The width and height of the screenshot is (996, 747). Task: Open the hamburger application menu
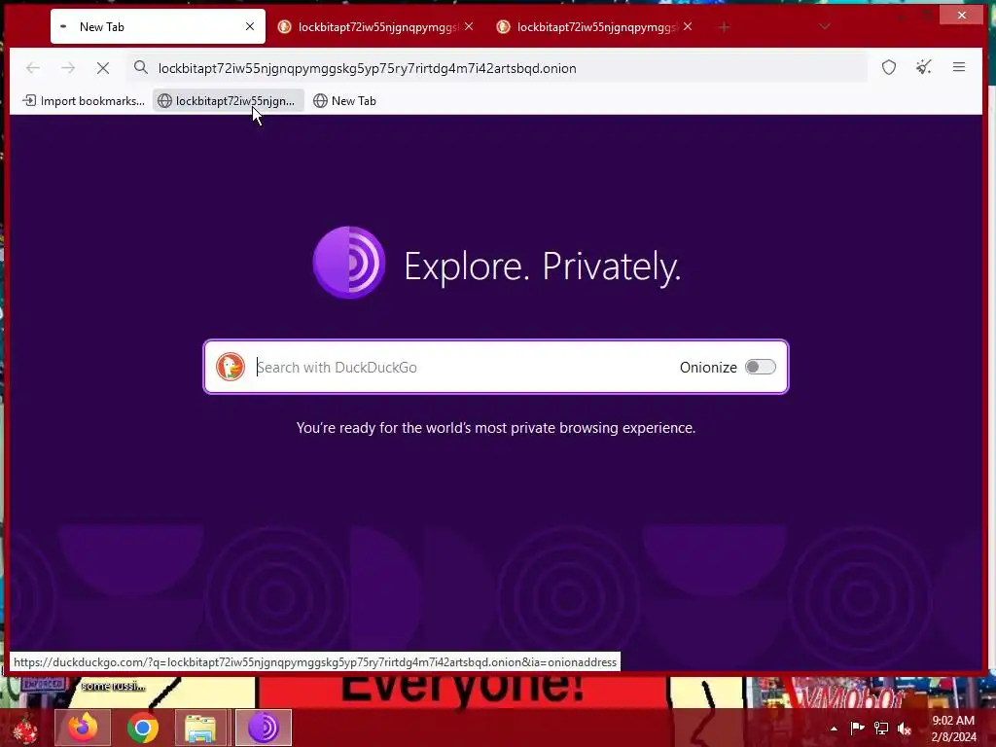tap(959, 67)
